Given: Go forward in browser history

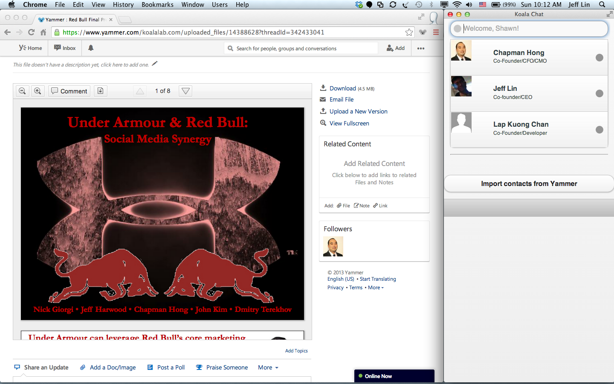Looking at the screenshot, I should coord(19,32).
